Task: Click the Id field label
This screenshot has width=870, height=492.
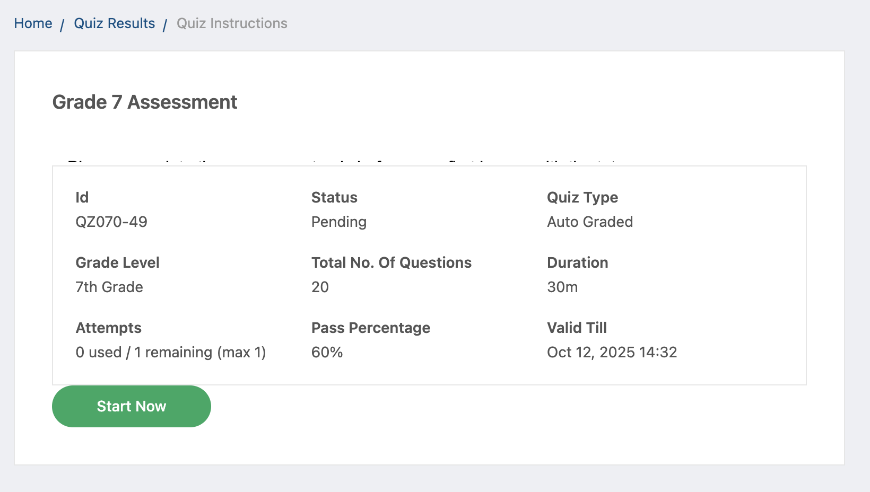Action: point(82,197)
